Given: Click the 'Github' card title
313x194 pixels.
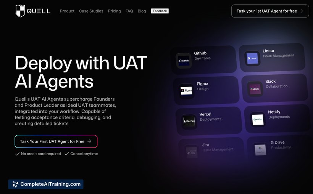Looking at the screenshot, I should pos(200,53).
